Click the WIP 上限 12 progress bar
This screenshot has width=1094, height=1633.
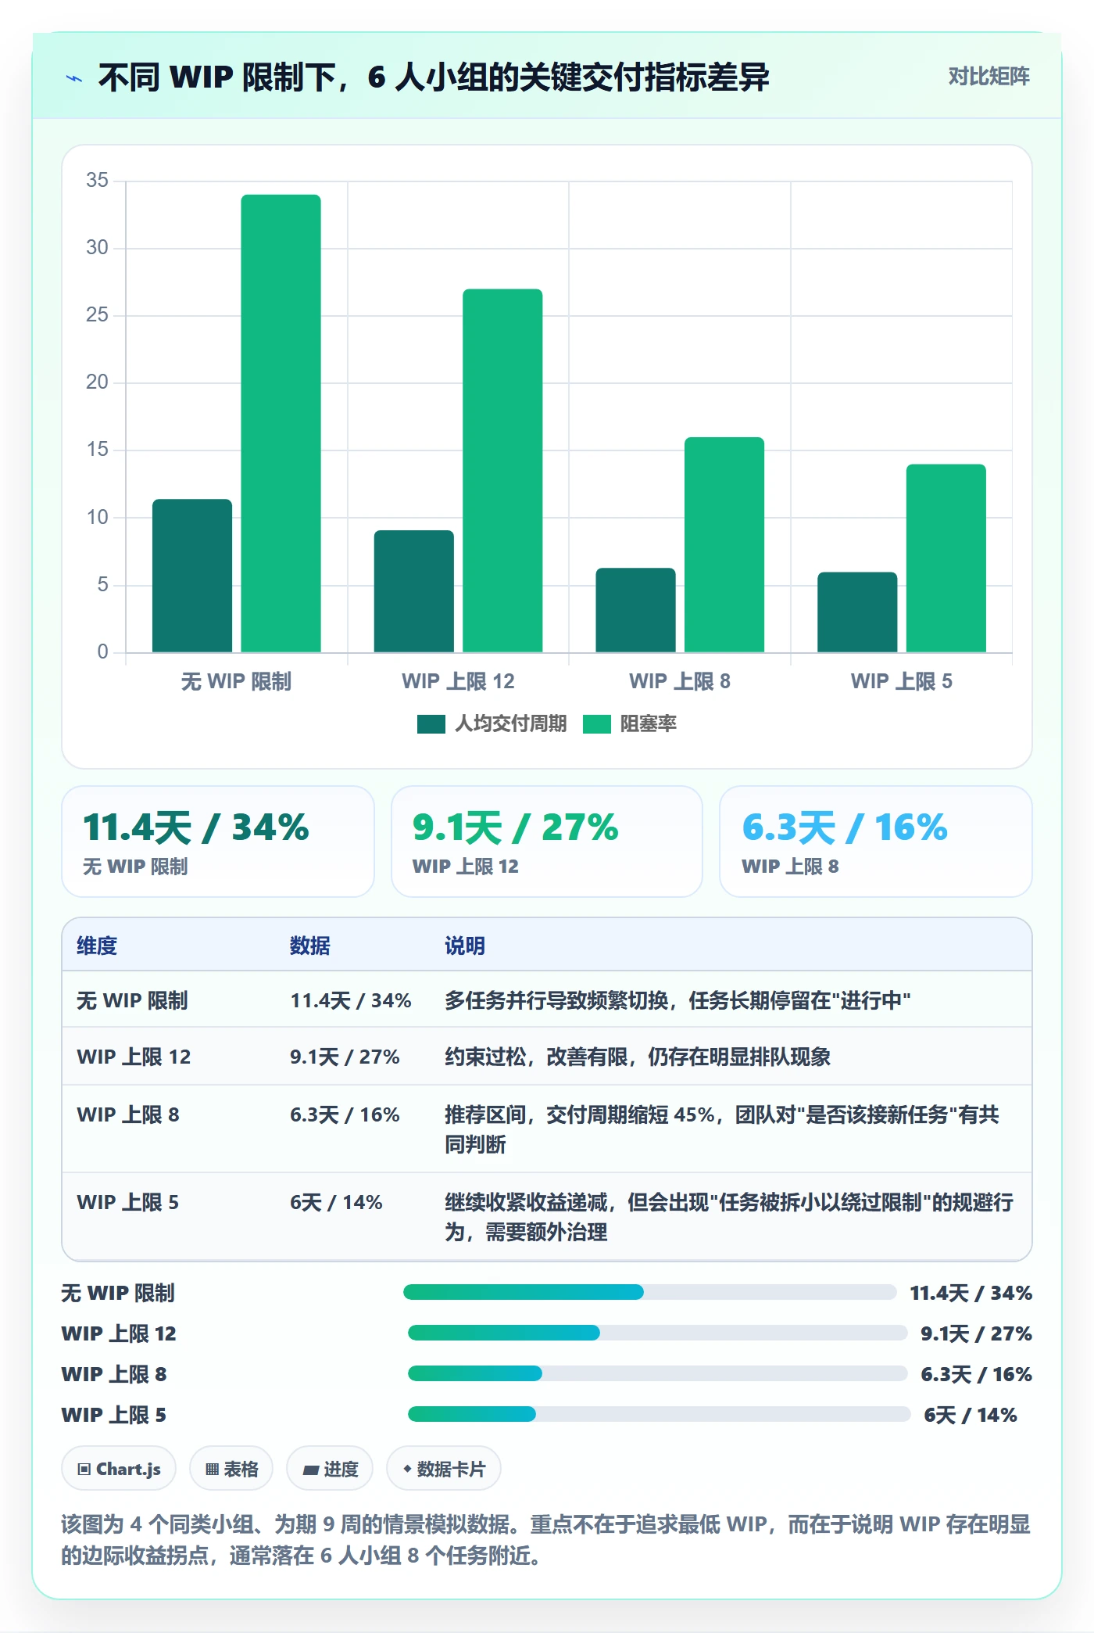[657, 1333]
